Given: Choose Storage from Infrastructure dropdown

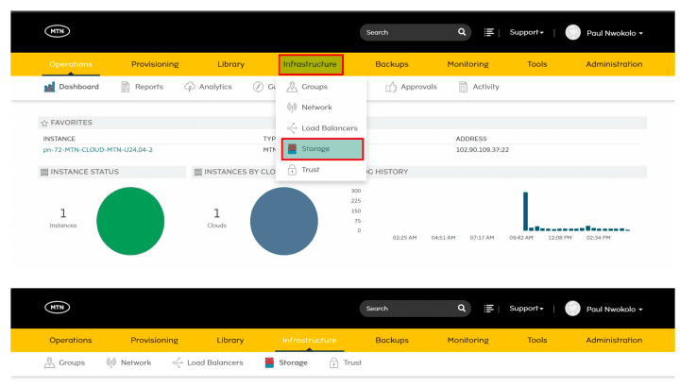Looking at the screenshot, I should click(x=322, y=149).
